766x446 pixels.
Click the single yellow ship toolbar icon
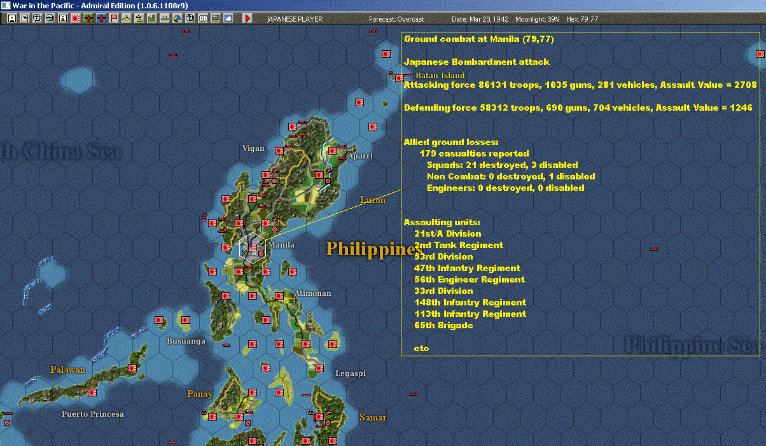[x=127, y=18]
